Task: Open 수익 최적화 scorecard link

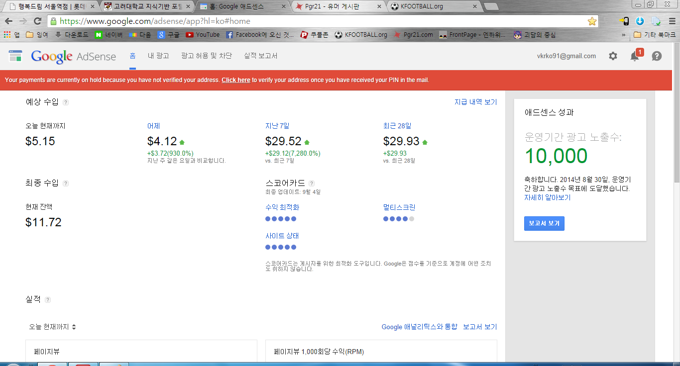Action: [282, 207]
